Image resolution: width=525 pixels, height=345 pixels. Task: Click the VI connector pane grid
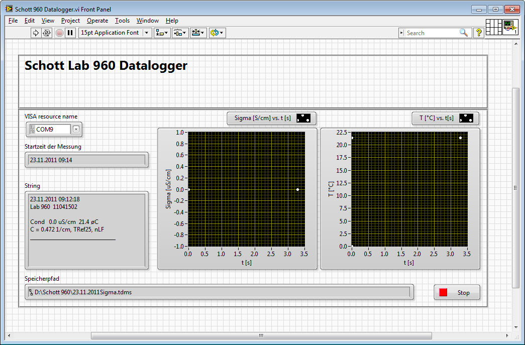pyautogui.click(x=494, y=27)
